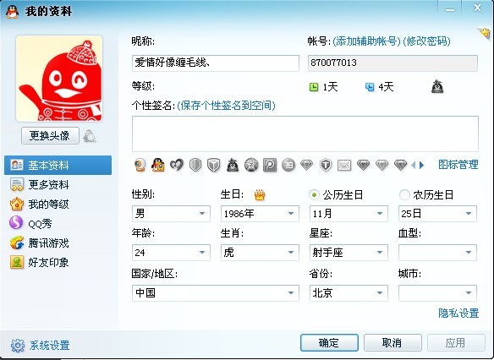Expand the 星座 dropdown showing 射手座
This screenshot has height=360, width=494.
[x=349, y=253]
